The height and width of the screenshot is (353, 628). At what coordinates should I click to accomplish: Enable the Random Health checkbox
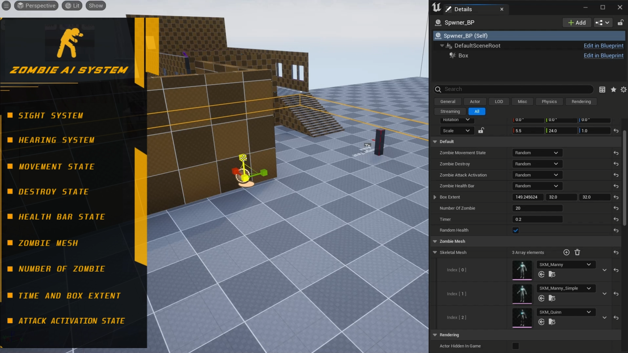(515, 230)
